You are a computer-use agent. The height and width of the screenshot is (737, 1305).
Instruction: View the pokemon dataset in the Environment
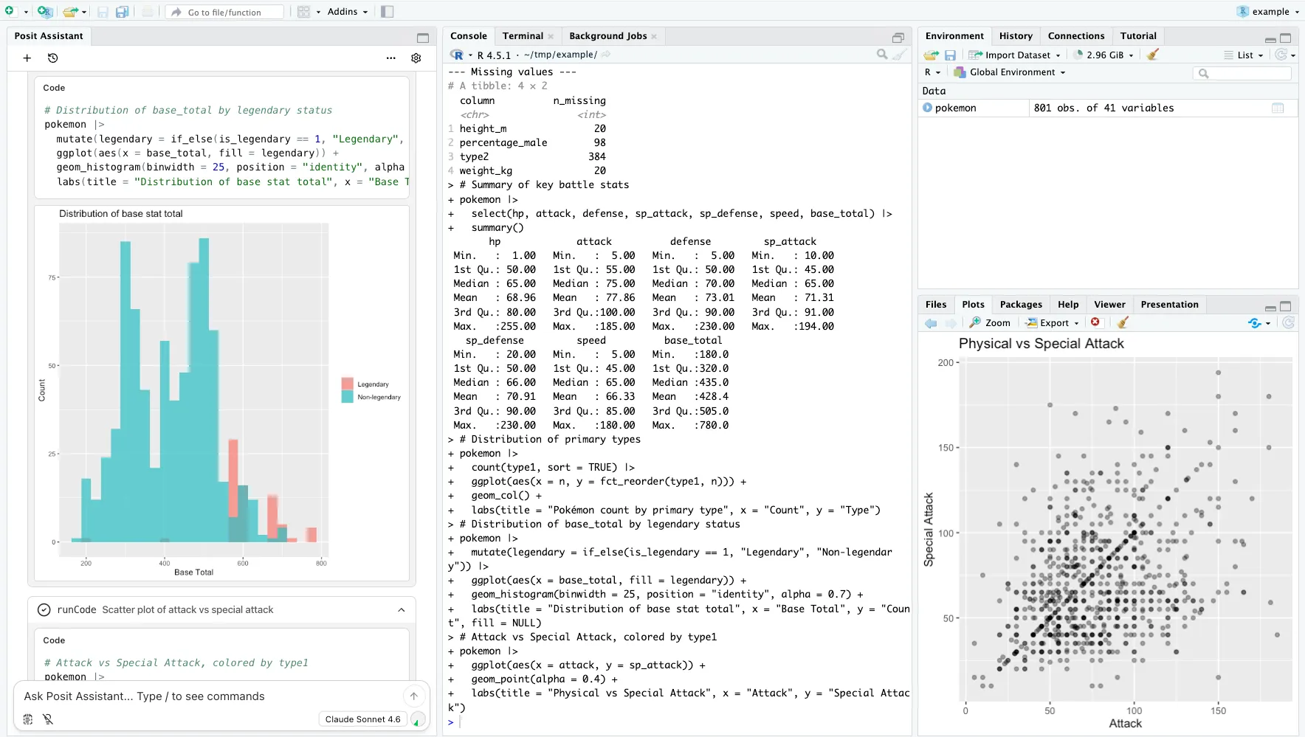coord(1279,108)
